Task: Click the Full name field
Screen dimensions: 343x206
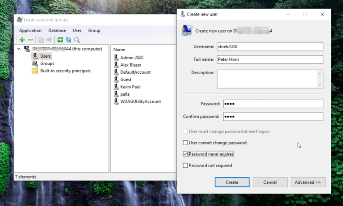Action: (x=270, y=59)
